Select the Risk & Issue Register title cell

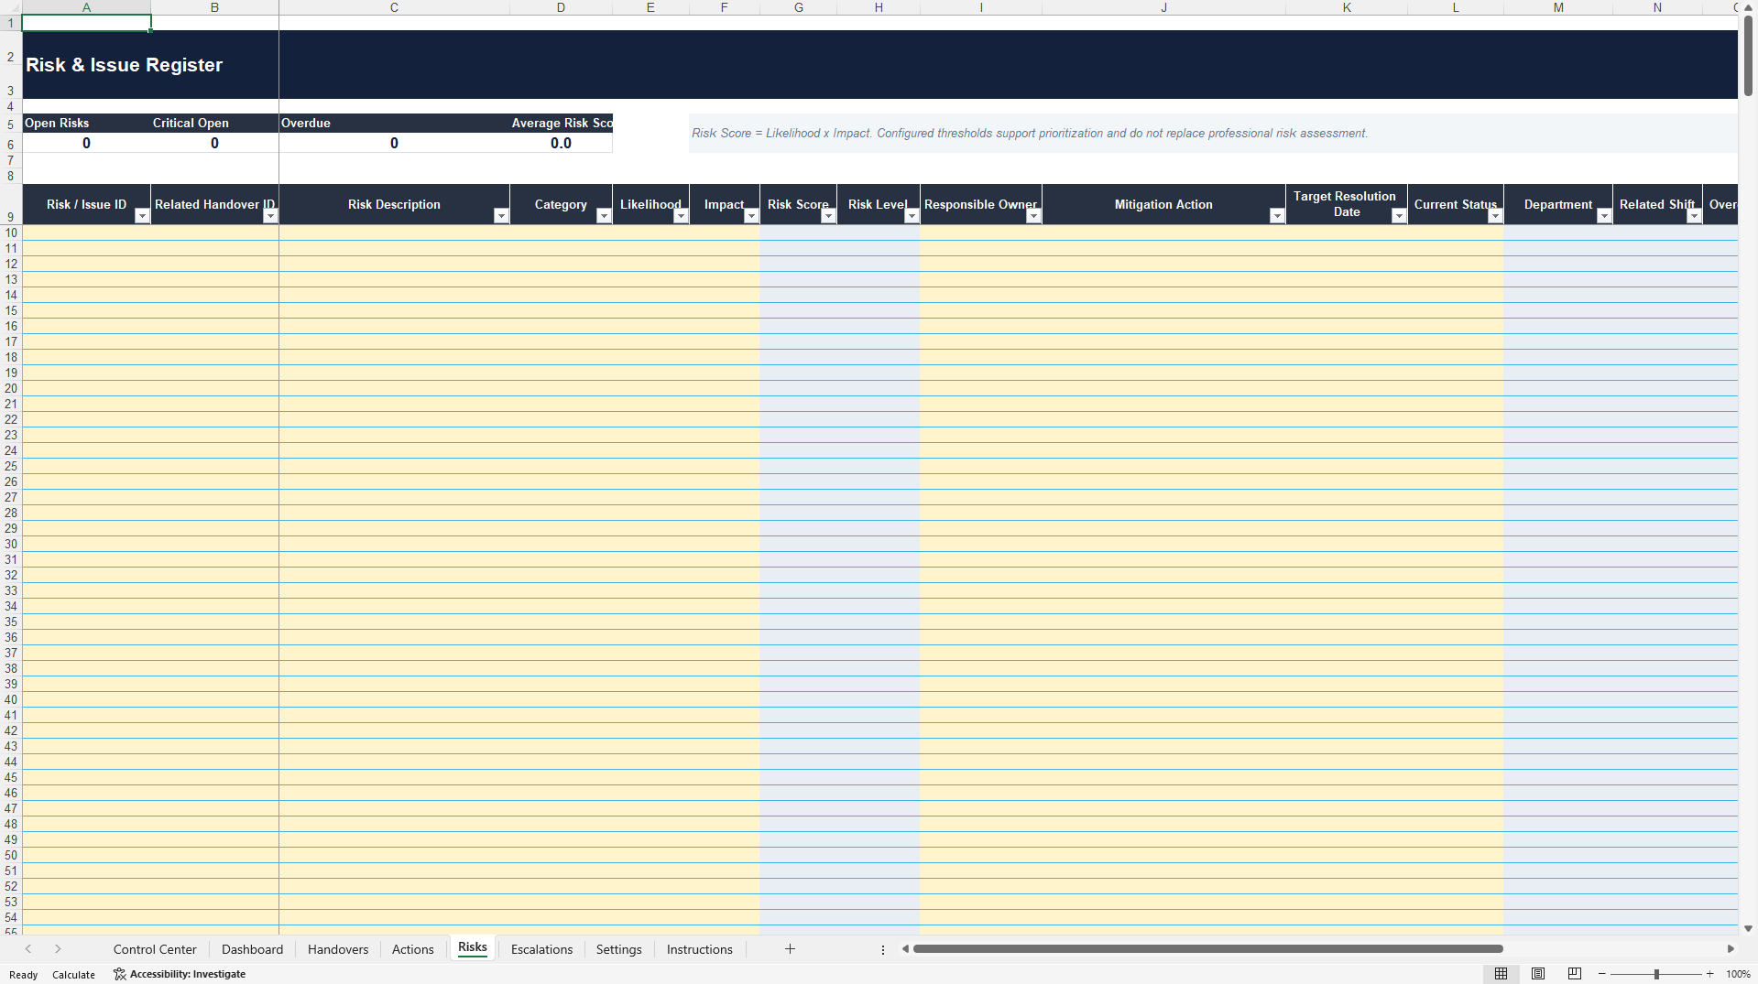[x=124, y=65]
